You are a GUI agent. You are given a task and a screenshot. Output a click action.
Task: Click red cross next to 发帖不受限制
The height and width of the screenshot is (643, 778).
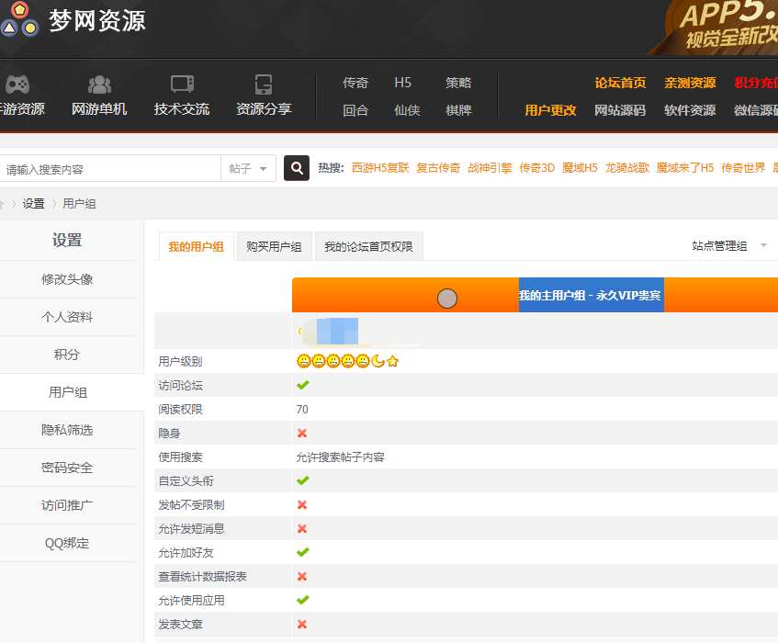(302, 504)
